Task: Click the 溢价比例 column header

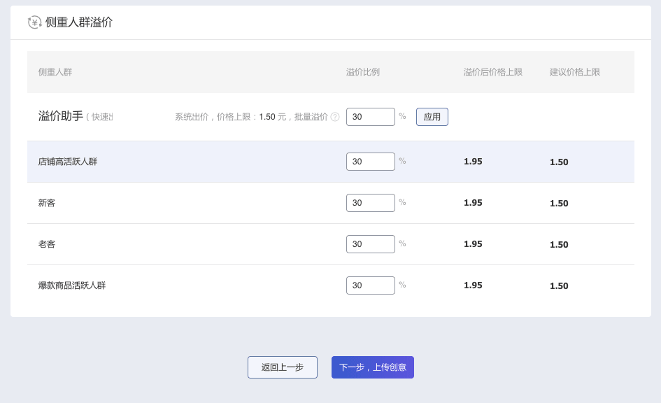Action: click(x=362, y=72)
